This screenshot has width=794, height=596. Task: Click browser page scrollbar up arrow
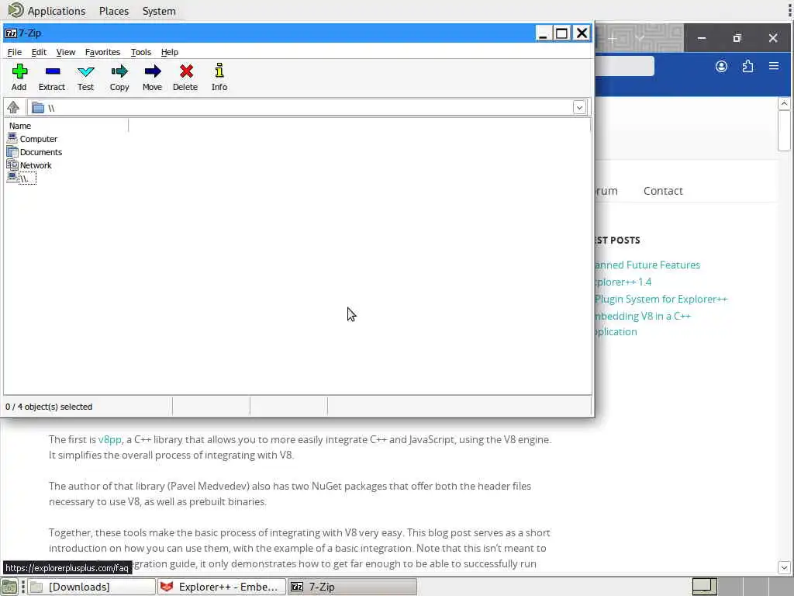click(784, 104)
